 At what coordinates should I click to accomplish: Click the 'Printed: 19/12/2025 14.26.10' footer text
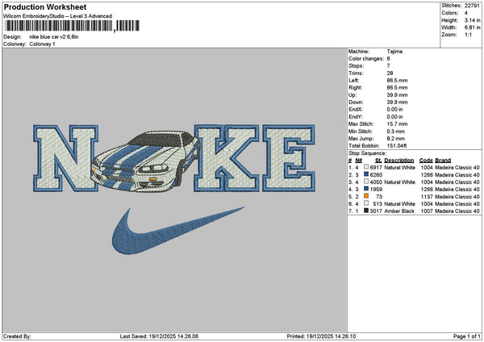tap(321, 336)
